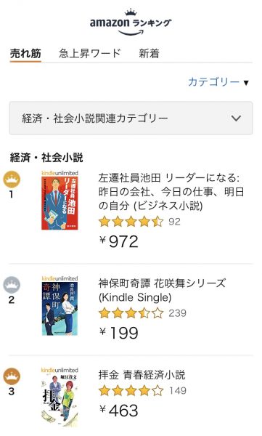This screenshot has height=436, width=262.
Task: Open 左遷社員池田 リーダーになる title link
Action: (x=171, y=192)
